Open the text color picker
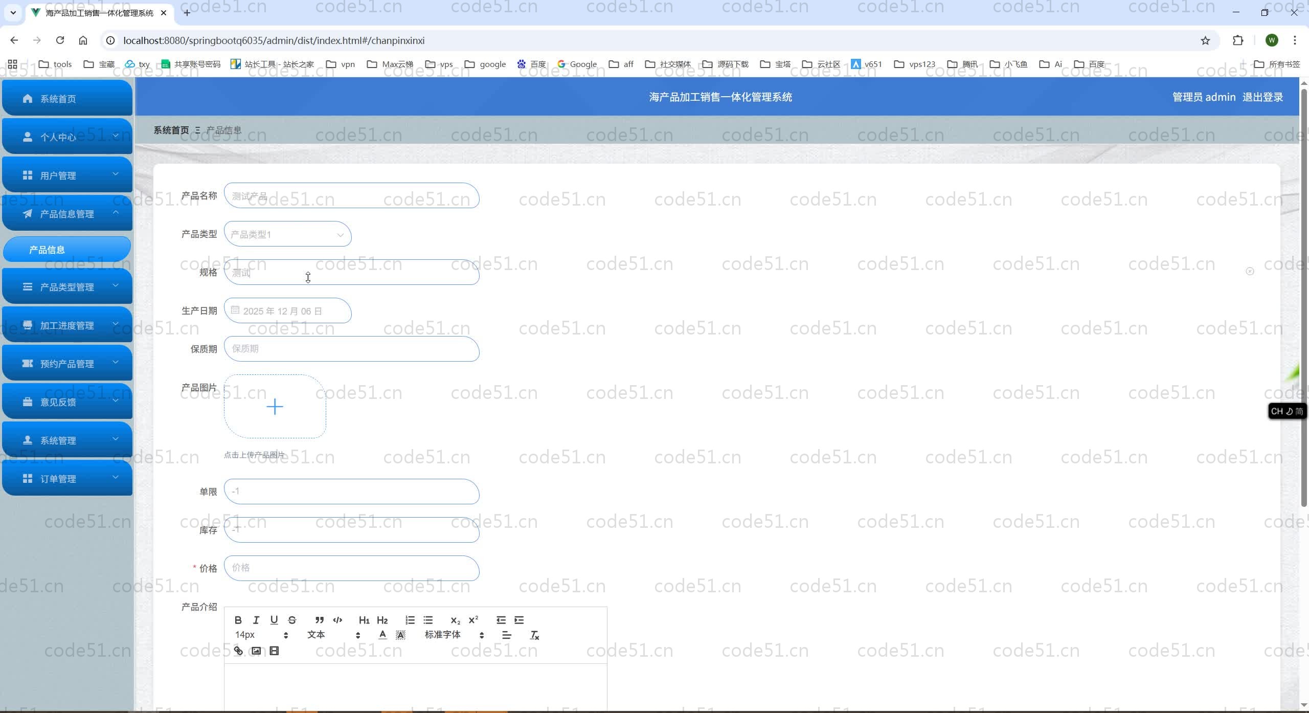1309x713 pixels. (382, 635)
